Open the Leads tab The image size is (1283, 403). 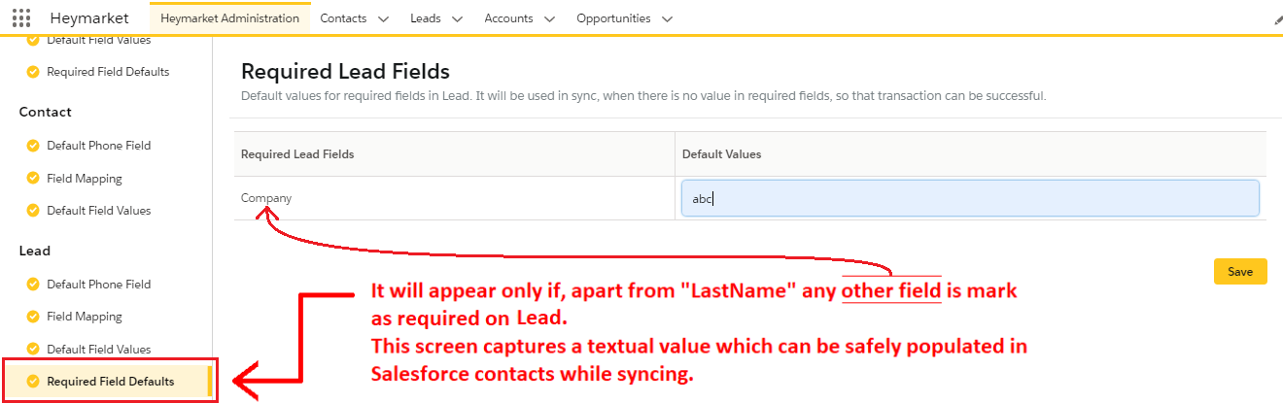point(426,18)
